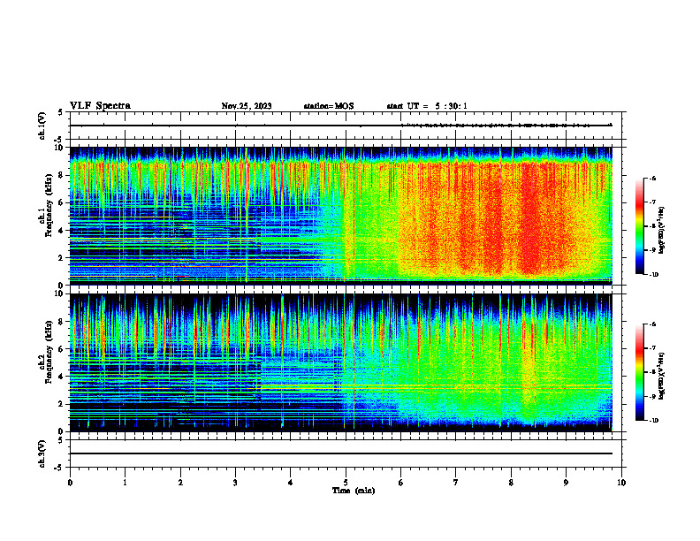Select the final time axis tick "10"

[x=621, y=483]
